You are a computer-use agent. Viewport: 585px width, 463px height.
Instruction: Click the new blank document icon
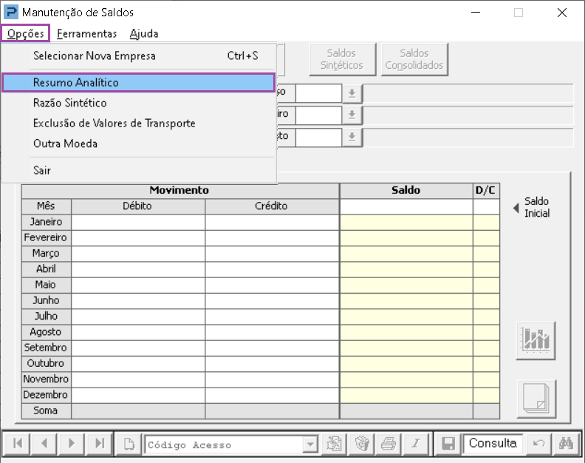click(129, 444)
